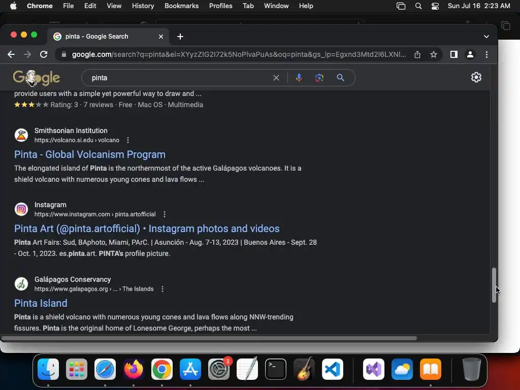
Task: Open the Help menu
Action: pyautogui.click(x=306, y=6)
